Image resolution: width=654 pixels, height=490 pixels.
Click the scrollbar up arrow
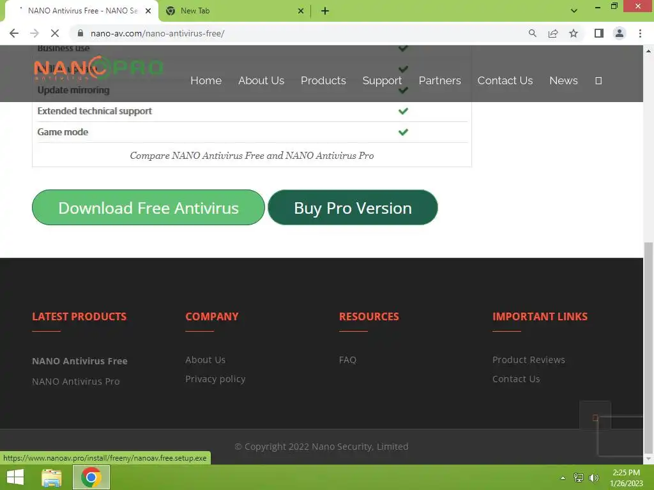click(x=649, y=51)
